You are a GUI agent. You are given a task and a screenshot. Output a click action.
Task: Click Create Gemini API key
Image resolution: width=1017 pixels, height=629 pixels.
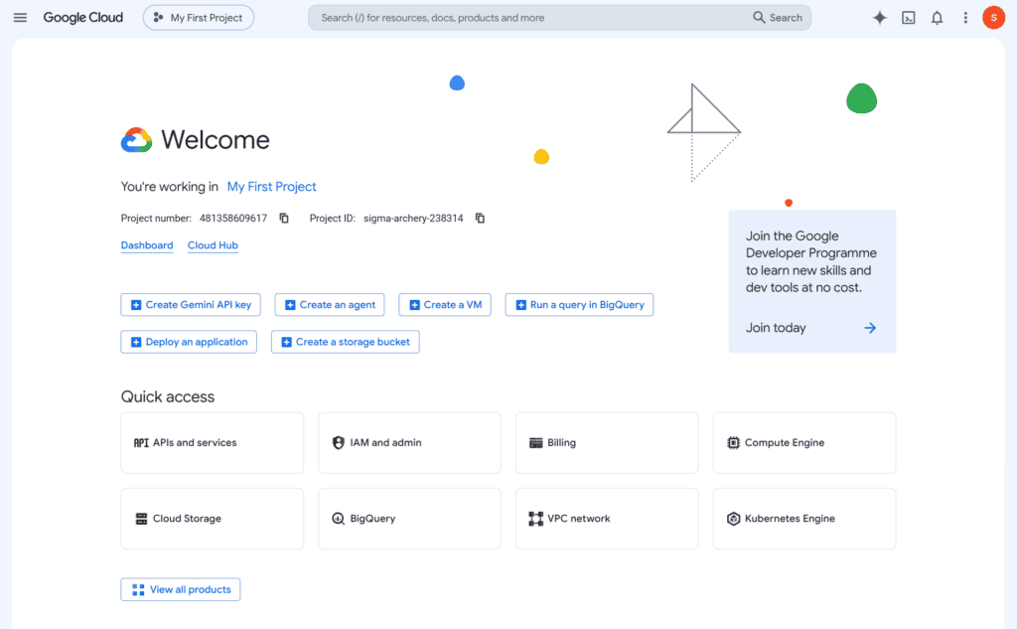click(x=191, y=304)
